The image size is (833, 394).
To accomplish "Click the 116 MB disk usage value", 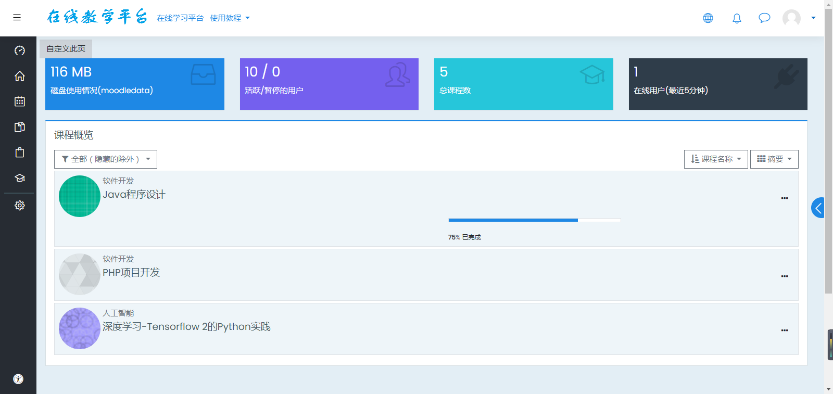I will (71, 72).
